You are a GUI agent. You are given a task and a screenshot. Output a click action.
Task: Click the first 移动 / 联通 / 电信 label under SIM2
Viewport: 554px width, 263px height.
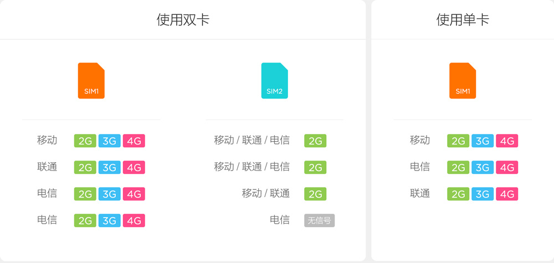[x=252, y=140]
